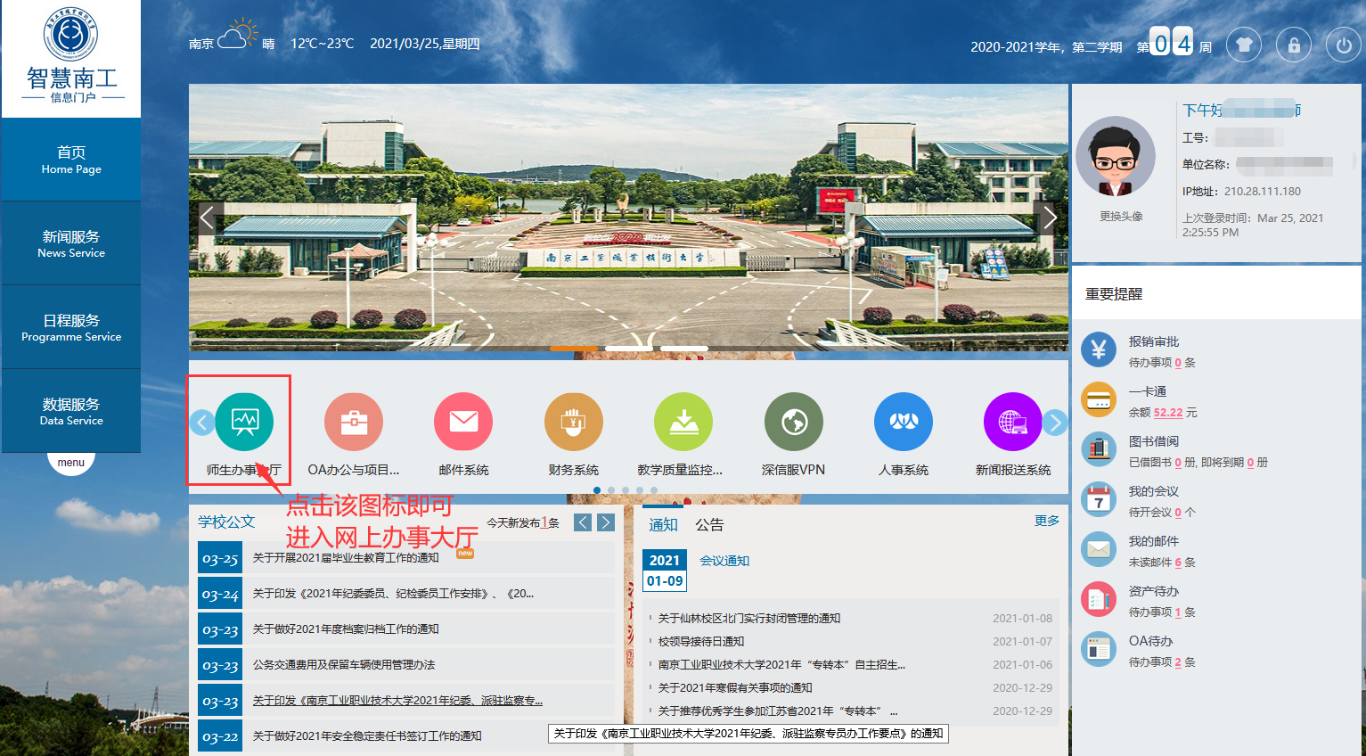The image size is (1366, 756).
Task: Show next banner image with right arrow
Action: (1050, 218)
